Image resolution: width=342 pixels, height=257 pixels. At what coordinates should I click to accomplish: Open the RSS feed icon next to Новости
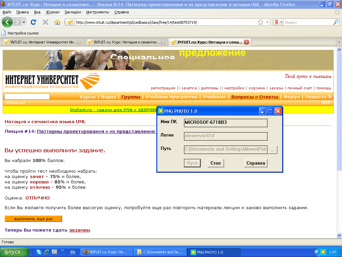click(x=330, y=97)
